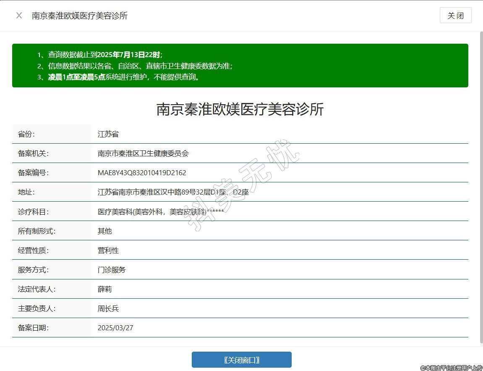Screen dimensions: 483x371
Task: Click the blue 关闭窗口 button
Action: tap(241, 360)
